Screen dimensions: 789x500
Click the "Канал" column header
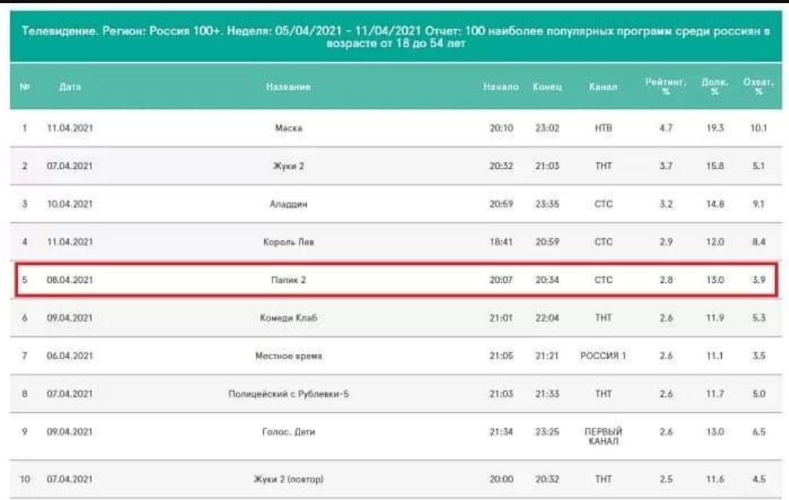[x=603, y=87]
